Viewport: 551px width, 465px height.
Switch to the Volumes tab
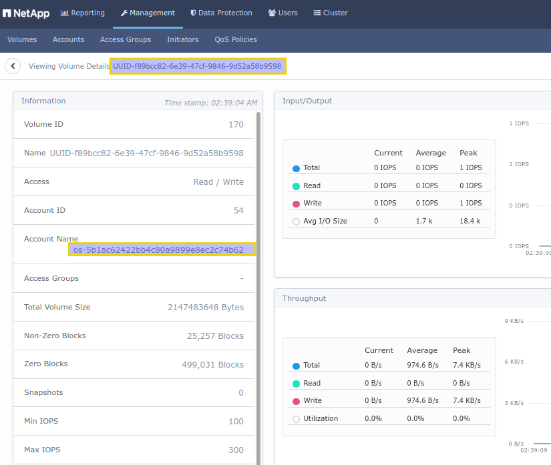(22, 39)
